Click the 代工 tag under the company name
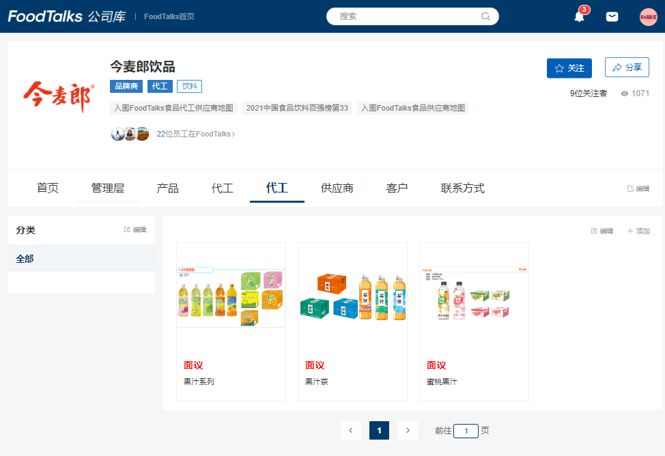 click(x=160, y=86)
